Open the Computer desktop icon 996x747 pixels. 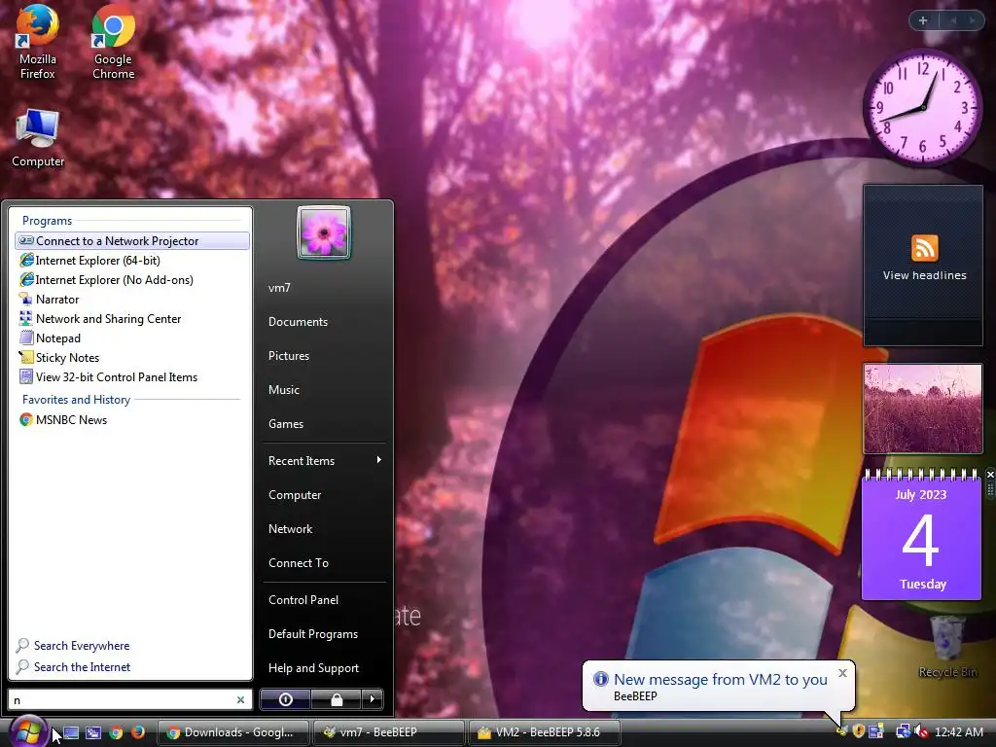38,138
